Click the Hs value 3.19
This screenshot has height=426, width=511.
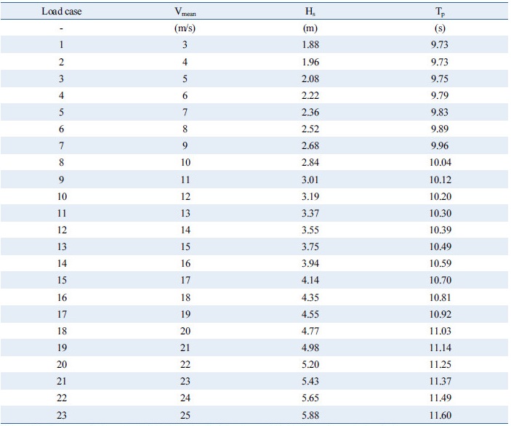pyautogui.click(x=311, y=196)
